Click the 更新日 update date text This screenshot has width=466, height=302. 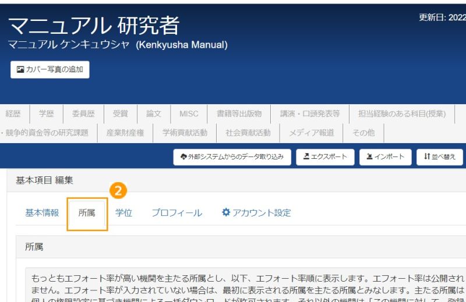pos(442,17)
